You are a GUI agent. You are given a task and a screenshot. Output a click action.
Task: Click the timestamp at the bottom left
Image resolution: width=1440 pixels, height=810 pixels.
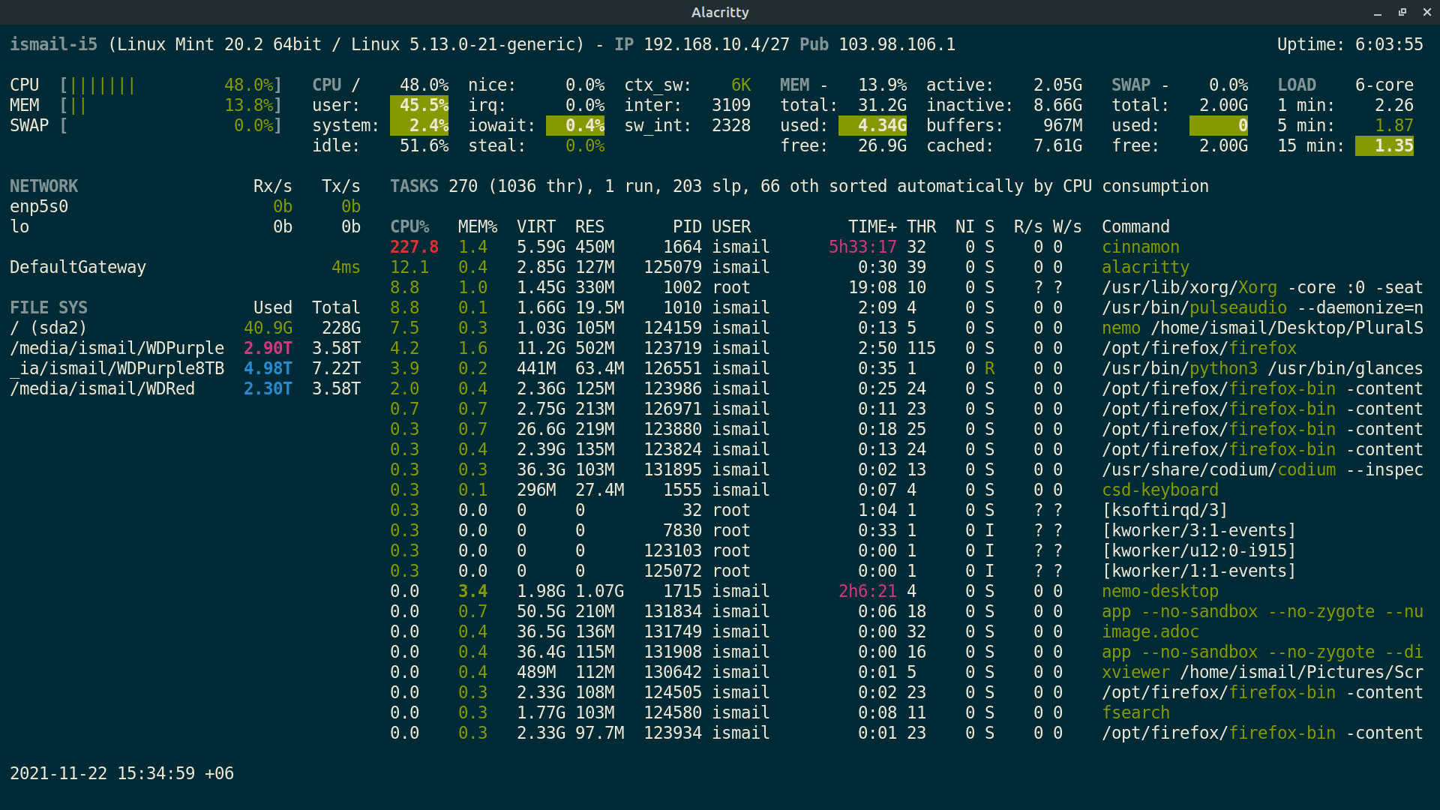(x=121, y=773)
